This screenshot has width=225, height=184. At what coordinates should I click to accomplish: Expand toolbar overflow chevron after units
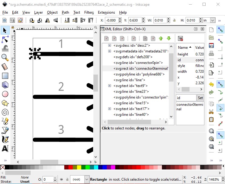click(x=220, y=21)
